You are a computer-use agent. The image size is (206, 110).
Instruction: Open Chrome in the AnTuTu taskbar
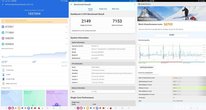click(x=32, y=108)
